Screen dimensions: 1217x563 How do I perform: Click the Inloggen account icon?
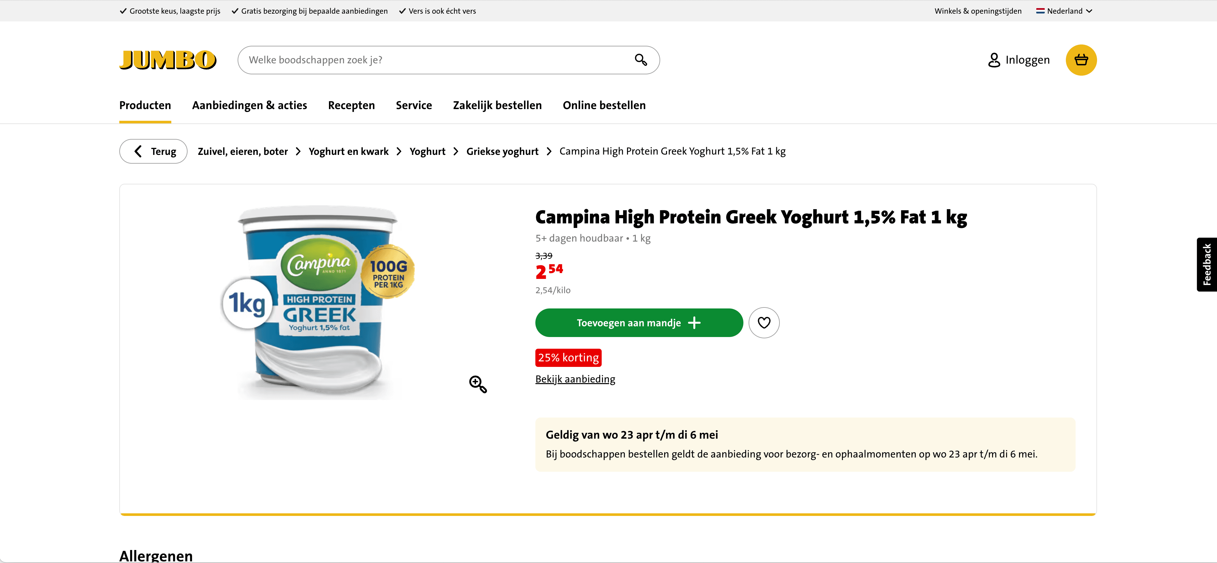click(x=994, y=60)
